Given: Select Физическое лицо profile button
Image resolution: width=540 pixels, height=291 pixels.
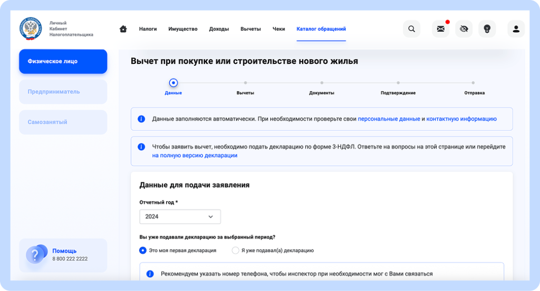Looking at the screenshot, I should click(x=63, y=61).
